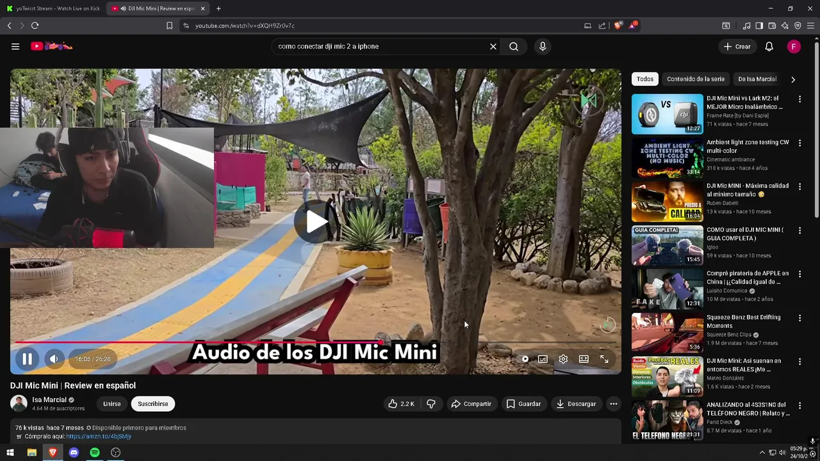Viewport: 820px width, 461px height.
Task: Open options for 'COMO usar el DJI MIC MINI'
Action: tap(799, 230)
